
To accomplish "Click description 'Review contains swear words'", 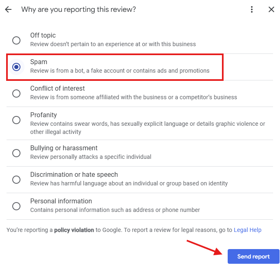I will [x=148, y=128].
